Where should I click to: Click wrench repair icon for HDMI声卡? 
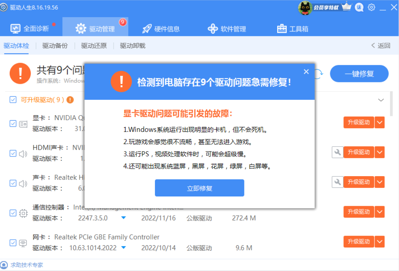337,152
